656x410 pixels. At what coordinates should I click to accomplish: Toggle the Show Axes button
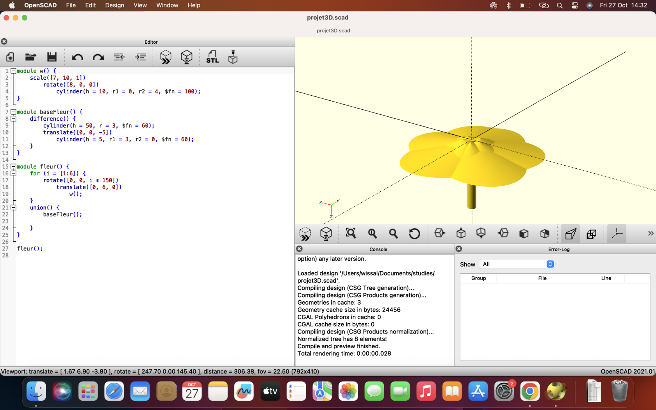point(617,234)
